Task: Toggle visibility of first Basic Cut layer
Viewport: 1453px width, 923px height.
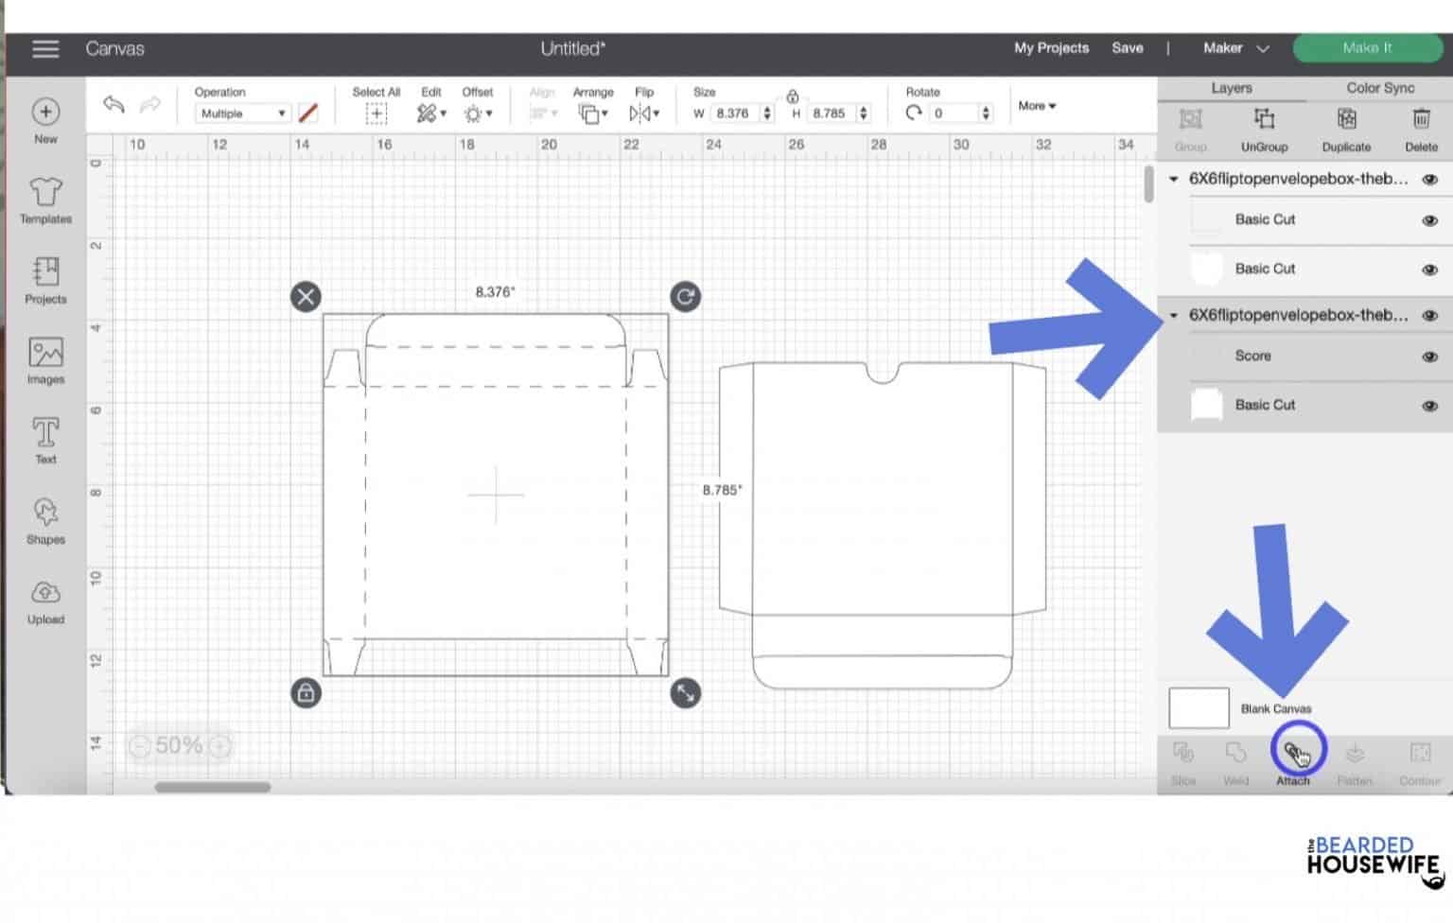Action: tap(1429, 220)
